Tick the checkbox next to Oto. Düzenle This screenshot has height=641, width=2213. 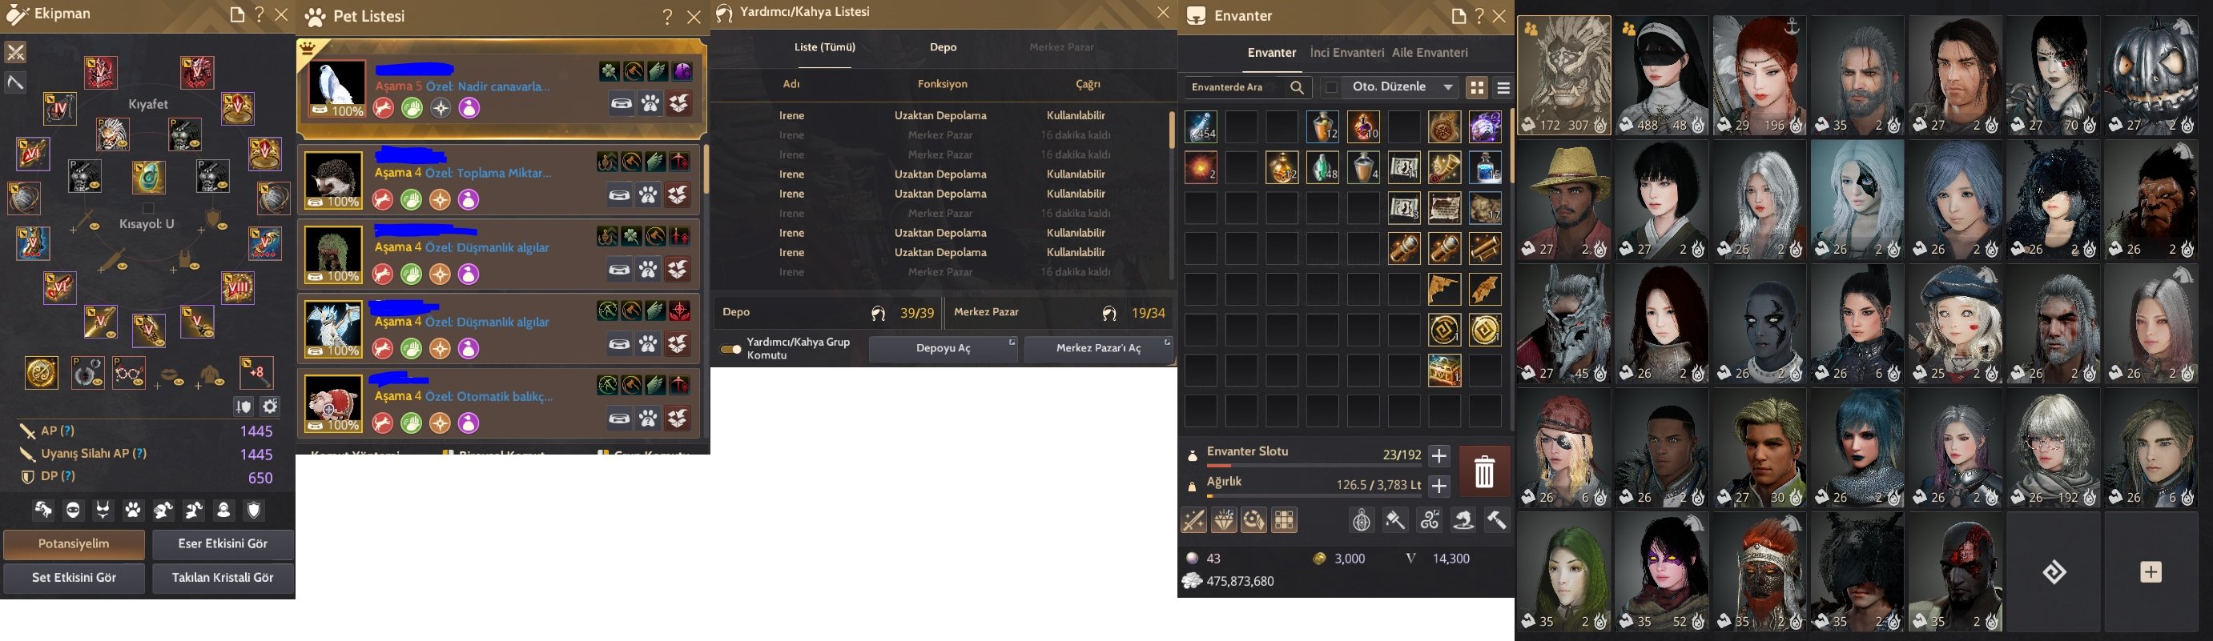(1332, 87)
